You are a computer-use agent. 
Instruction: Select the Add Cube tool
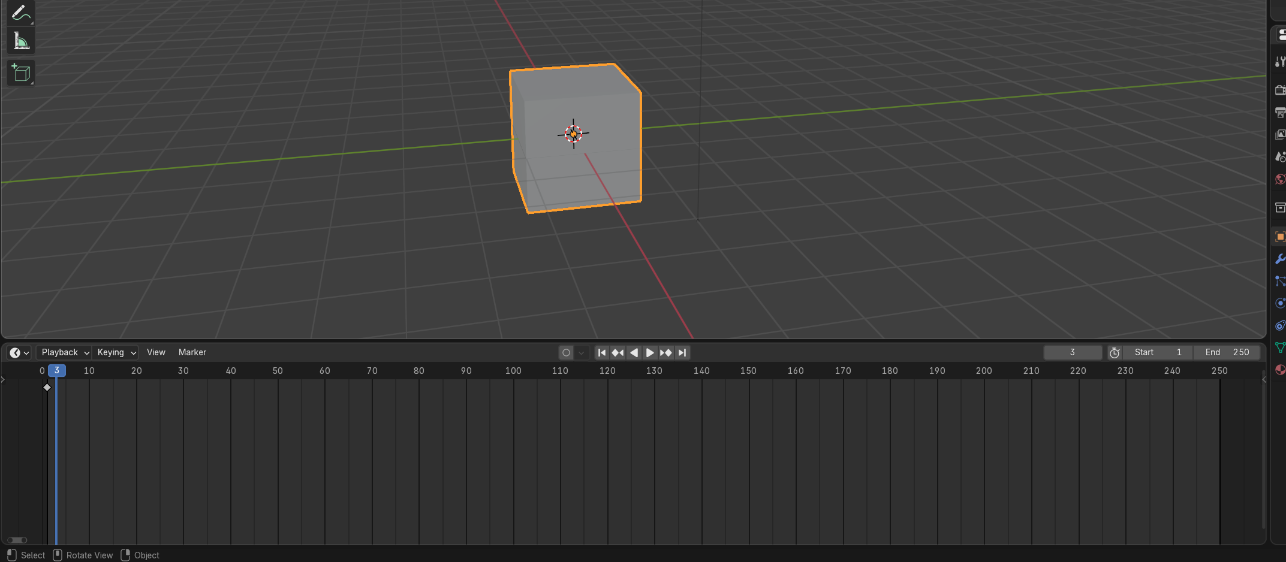click(20, 73)
